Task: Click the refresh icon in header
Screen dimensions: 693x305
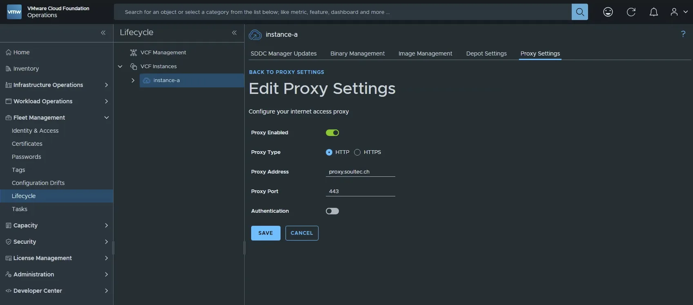Action: 631,12
